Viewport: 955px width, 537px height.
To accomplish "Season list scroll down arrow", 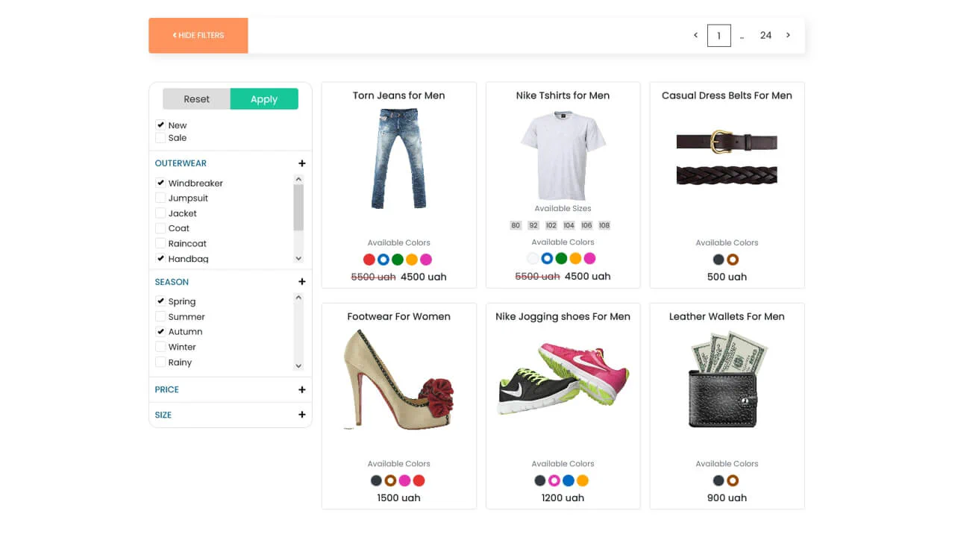I will (x=298, y=365).
